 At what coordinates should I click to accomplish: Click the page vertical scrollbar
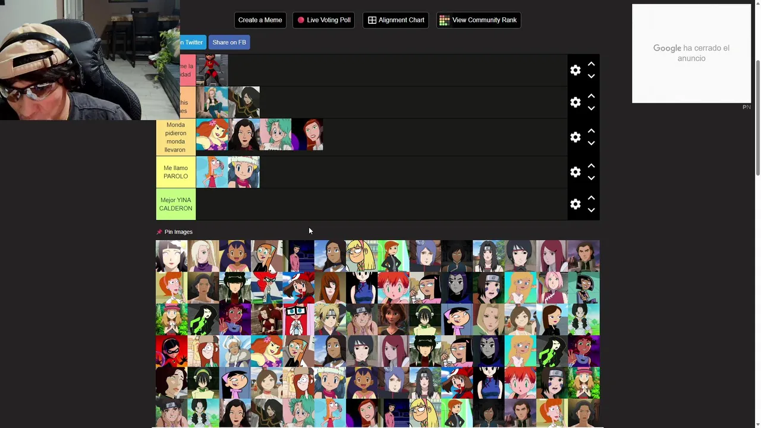click(x=757, y=118)
